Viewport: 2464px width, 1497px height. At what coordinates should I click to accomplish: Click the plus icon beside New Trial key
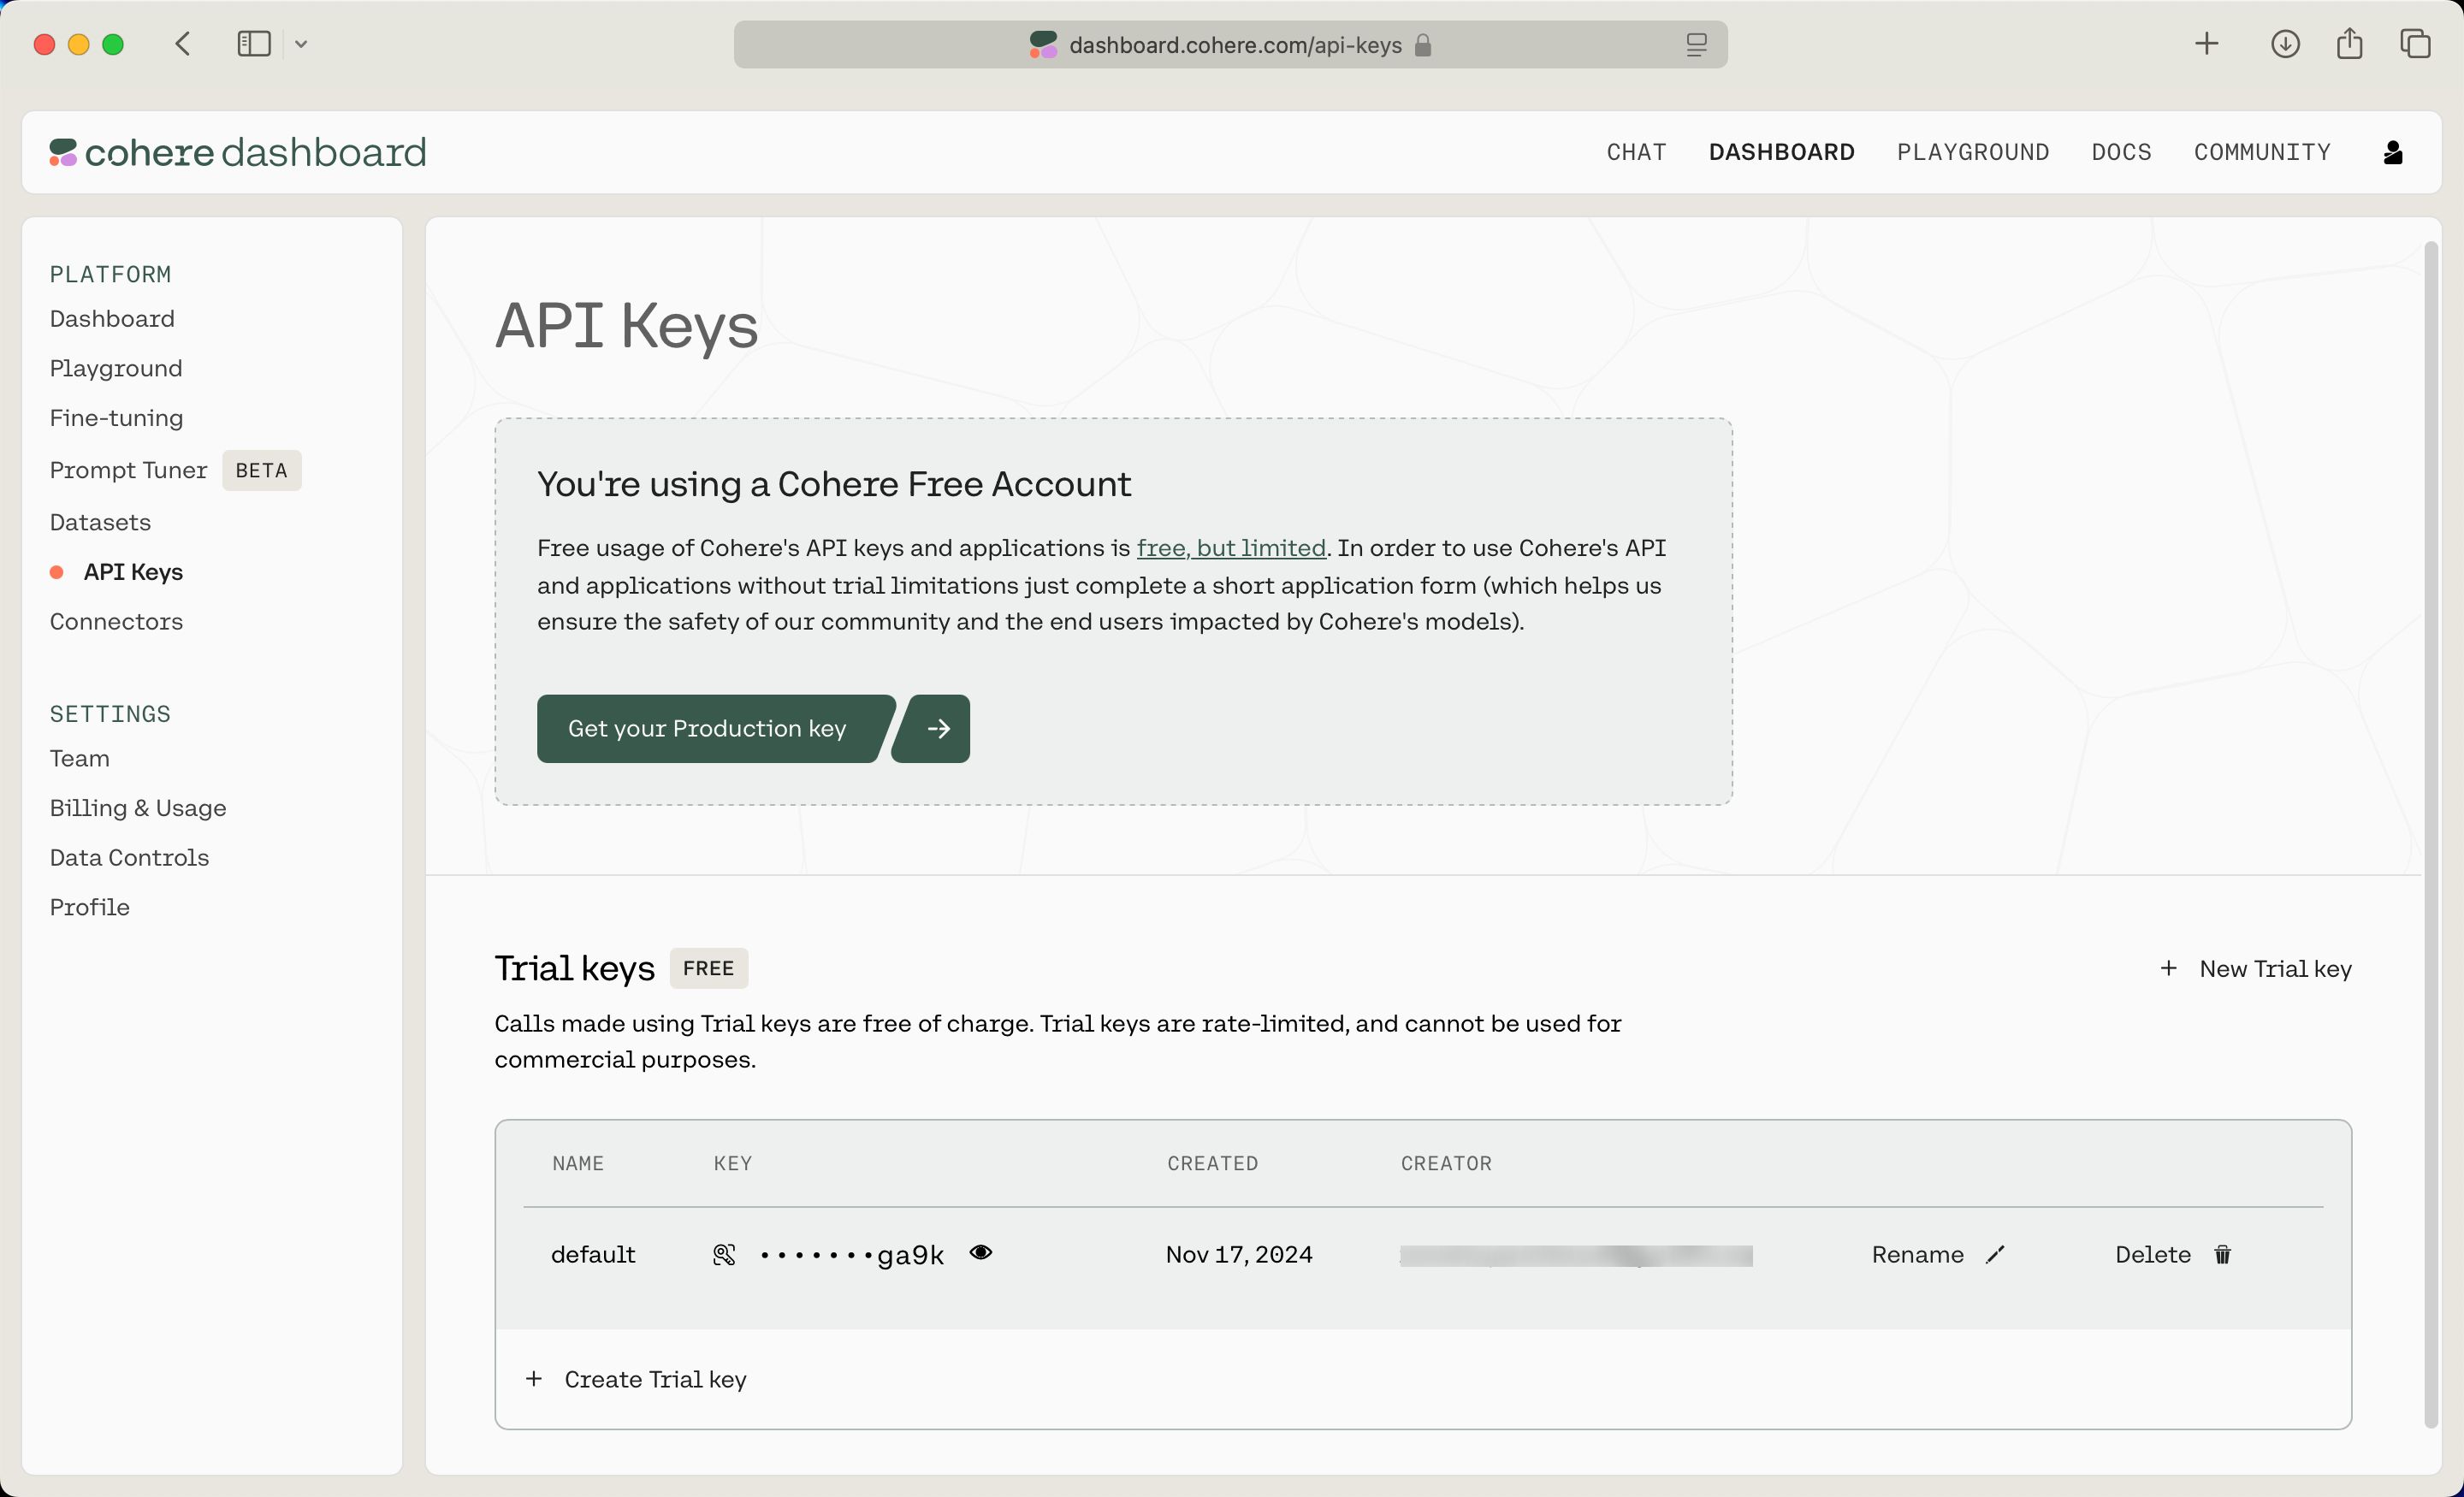2168,968
